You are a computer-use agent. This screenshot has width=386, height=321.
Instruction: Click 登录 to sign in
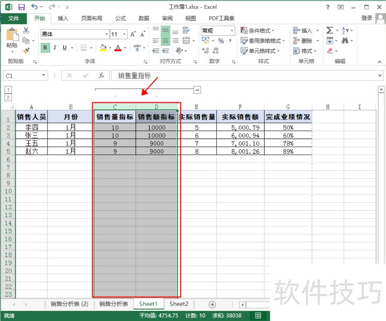pos(366,18)
